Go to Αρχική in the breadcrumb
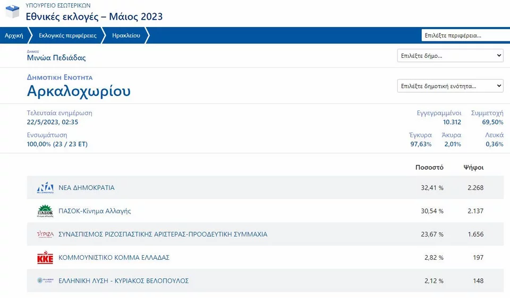This screenshot has height=298, width=510. click(x=14, y=36)
